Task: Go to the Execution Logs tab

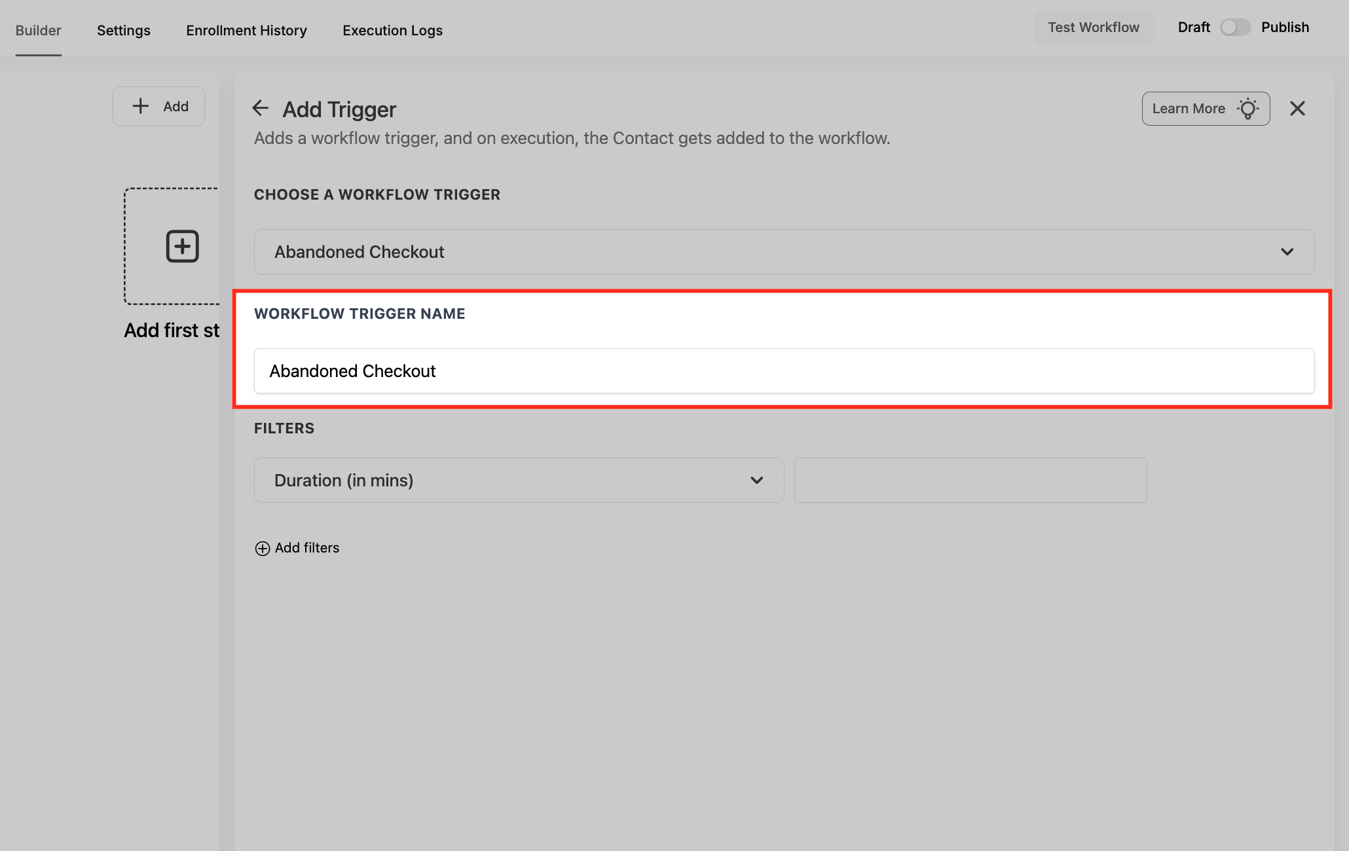Action: pyautogui.click(x=392, y=30)
